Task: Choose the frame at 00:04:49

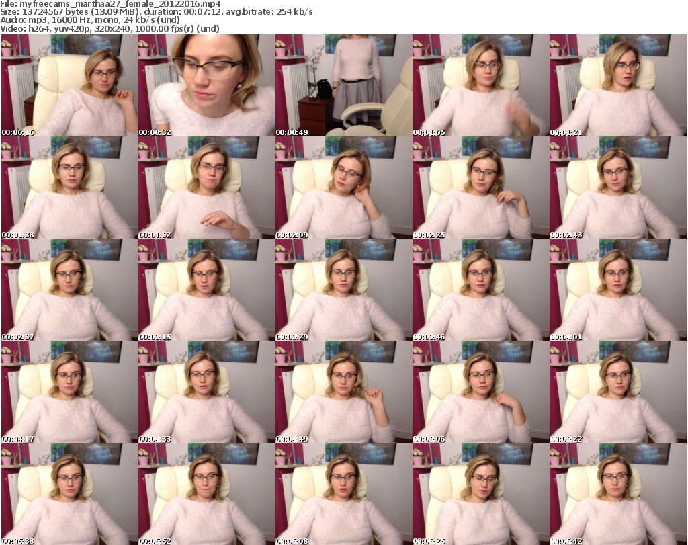Action: [x=343, y=392]
